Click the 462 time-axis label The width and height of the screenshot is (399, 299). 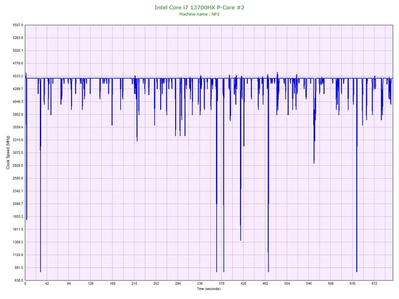pos(265,284)
